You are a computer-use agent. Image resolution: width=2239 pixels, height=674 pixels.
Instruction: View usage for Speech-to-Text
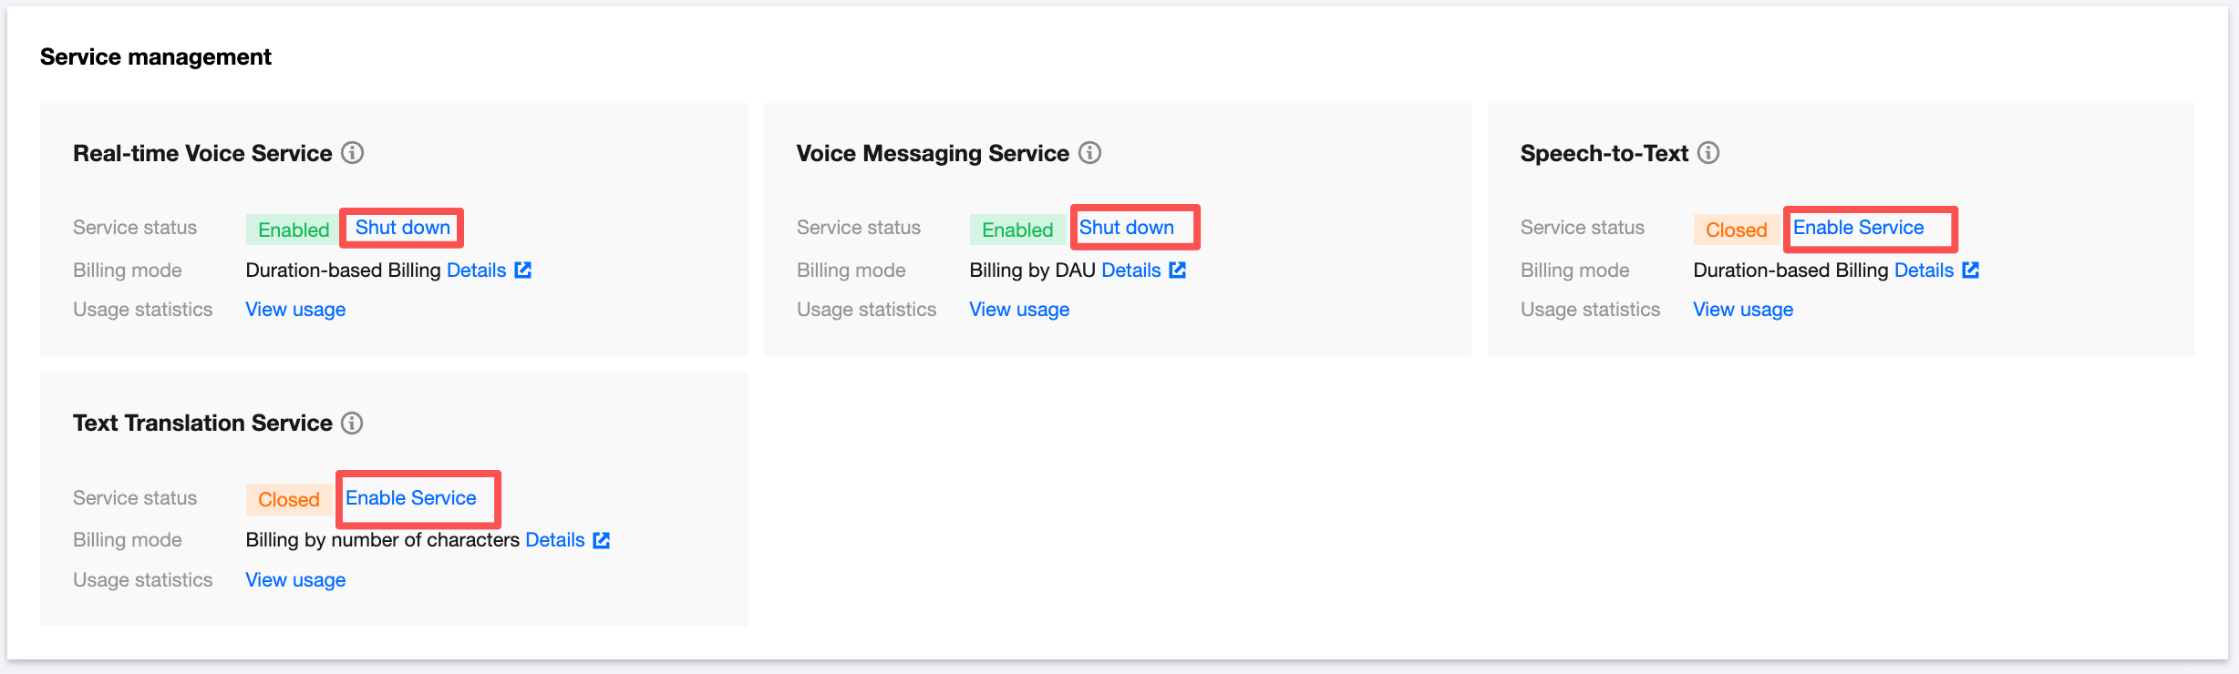pos(1743,310)
